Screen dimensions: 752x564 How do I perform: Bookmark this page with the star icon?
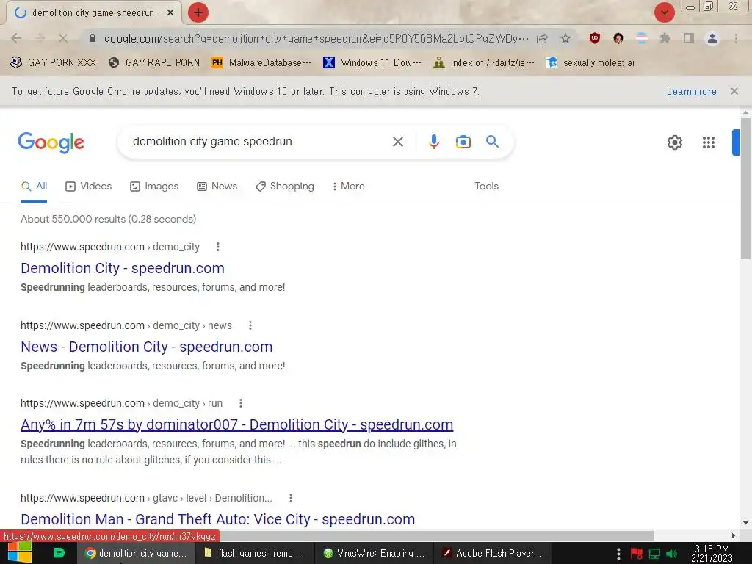[x=565, y=38]
